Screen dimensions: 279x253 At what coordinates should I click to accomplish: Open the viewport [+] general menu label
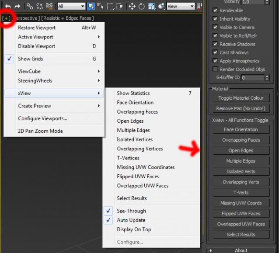(x=6, y=18)
